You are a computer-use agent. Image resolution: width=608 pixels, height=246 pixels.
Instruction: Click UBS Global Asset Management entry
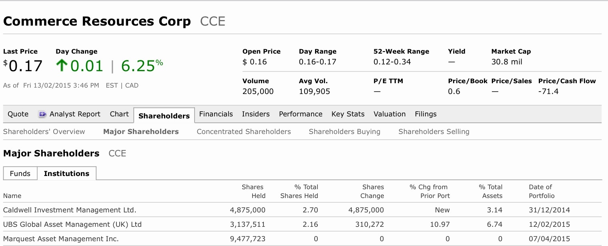72,224
